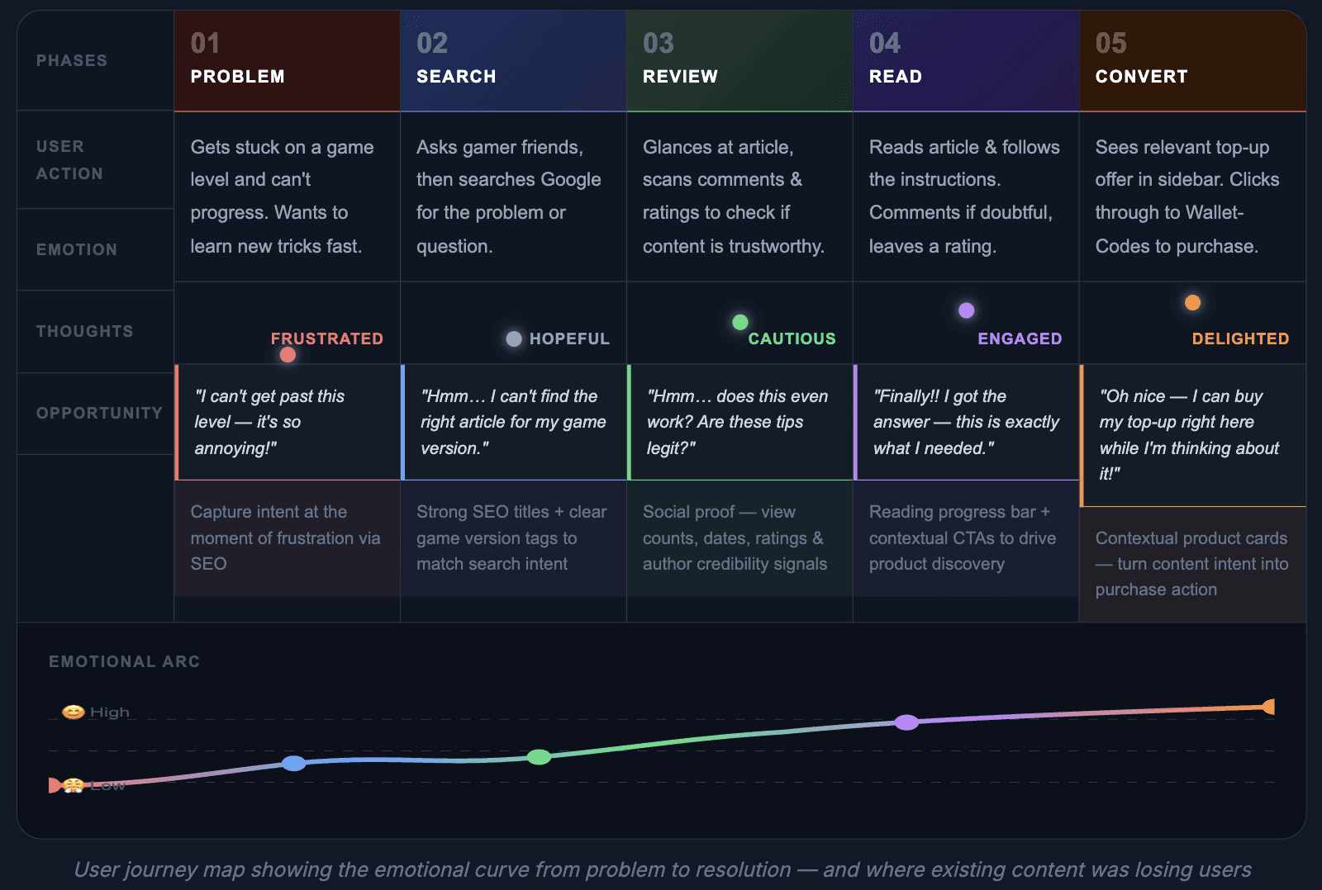This screenshot has width=1322, height=890.
Task: Click the frustrated face Low emoji
Action: point(74,785)
